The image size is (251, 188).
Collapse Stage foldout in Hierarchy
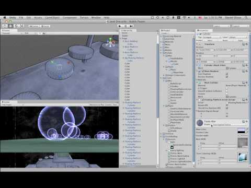[121, 39]
